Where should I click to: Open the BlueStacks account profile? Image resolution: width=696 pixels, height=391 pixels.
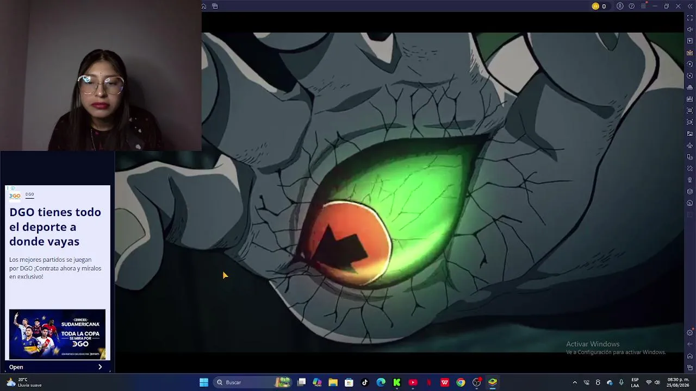(620, 6)
